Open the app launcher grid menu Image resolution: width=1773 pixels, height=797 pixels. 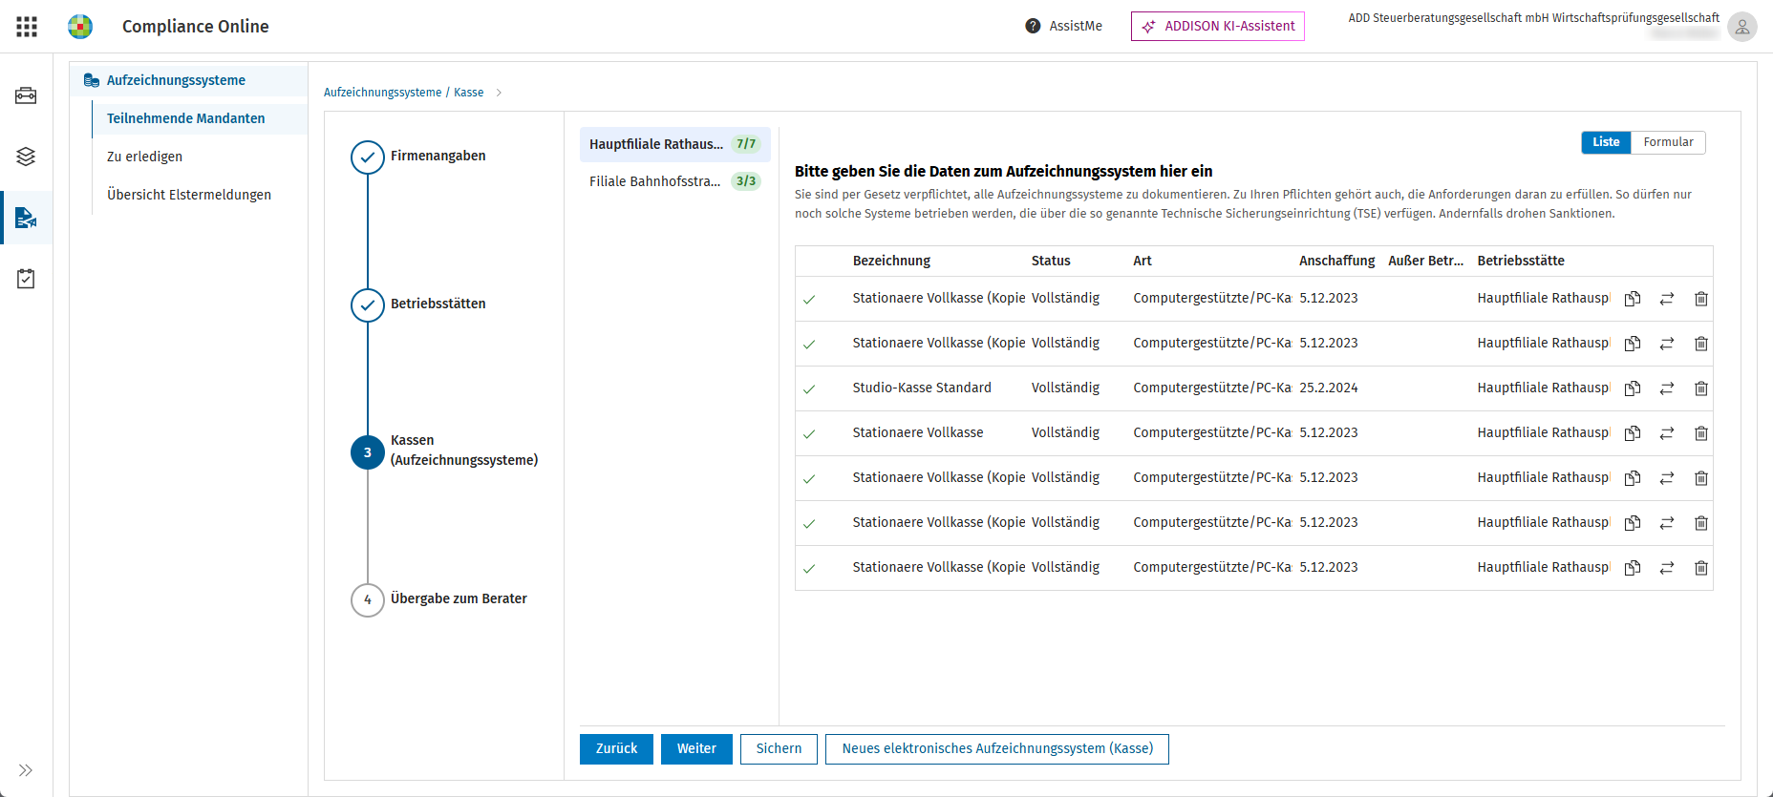click(x=27, y=27)
